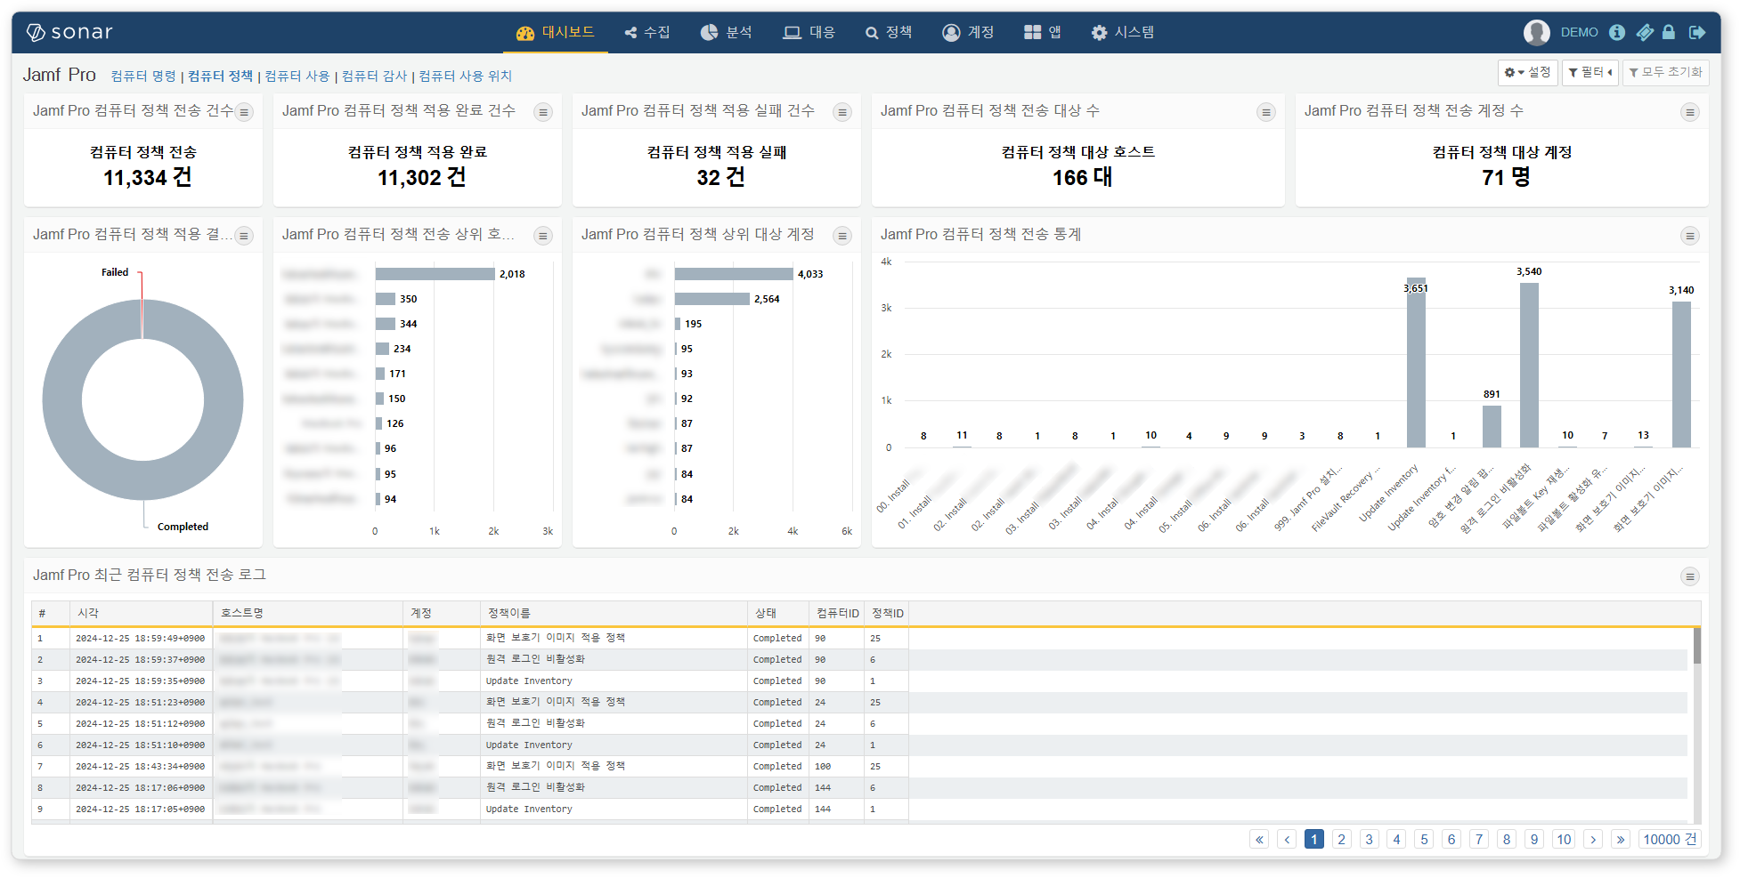Viewport: 1740px width, 878px height.
Task: Open the 시스템 menu
Action: (1123, 33)
